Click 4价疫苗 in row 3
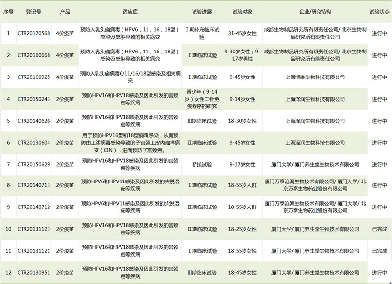Screen dimensions: 392x284 click(65, 77)
